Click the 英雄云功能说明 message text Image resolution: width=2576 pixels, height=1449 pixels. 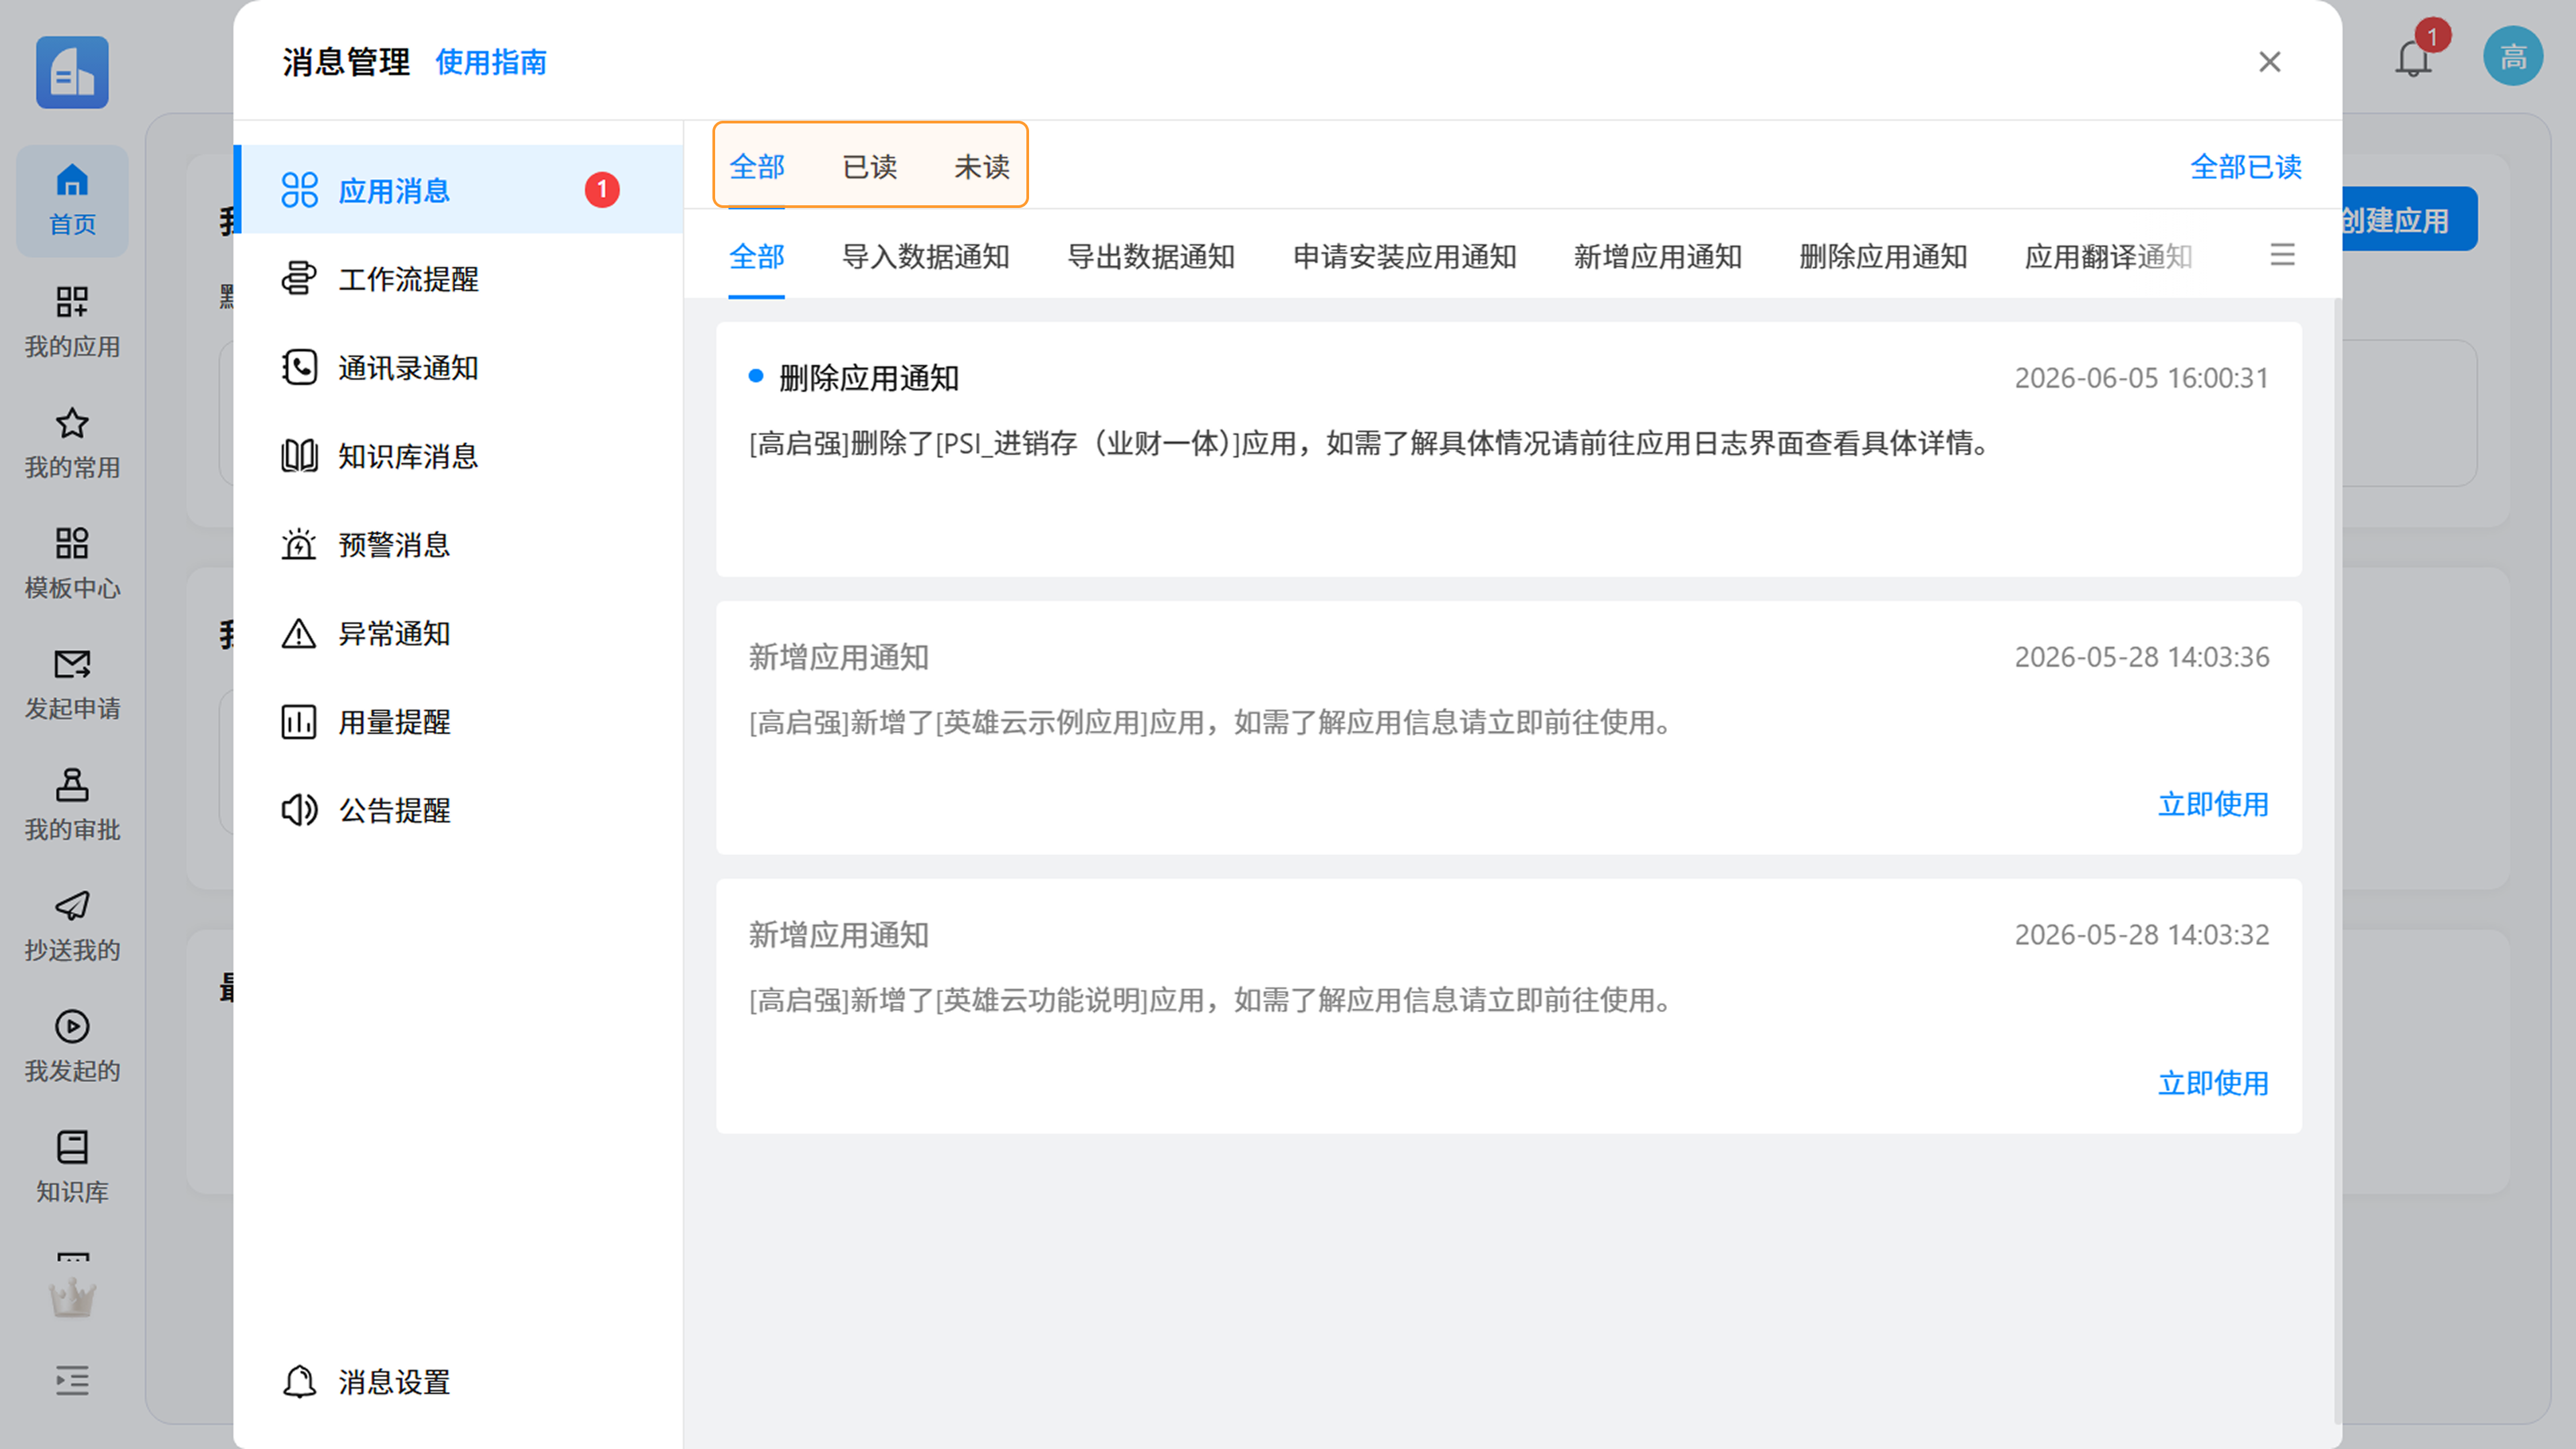tap(1212, 1000)
